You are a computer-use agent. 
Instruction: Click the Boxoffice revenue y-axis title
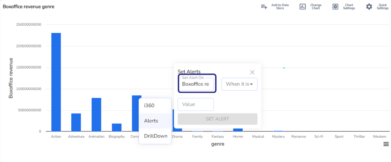[11, 78]
